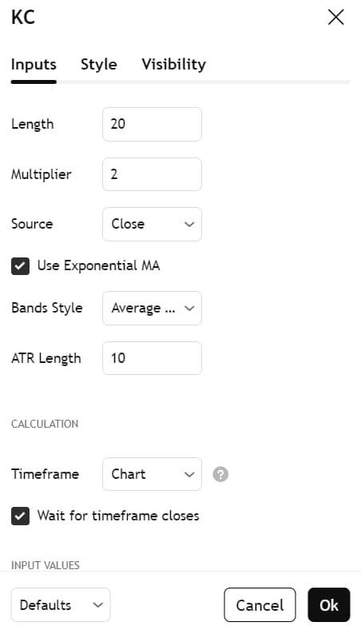Switch to the Visibility tab
The width and height of the screenshot is (361, 630).
point(173,64)
